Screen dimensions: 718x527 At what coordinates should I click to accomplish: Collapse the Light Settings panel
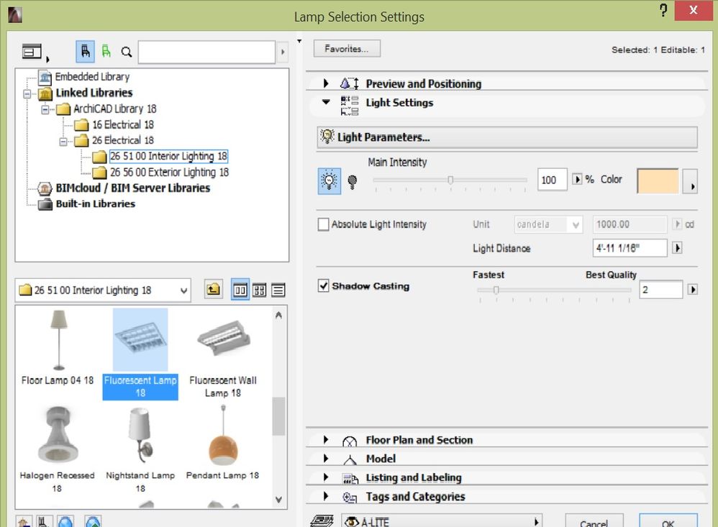pos(326,102)
